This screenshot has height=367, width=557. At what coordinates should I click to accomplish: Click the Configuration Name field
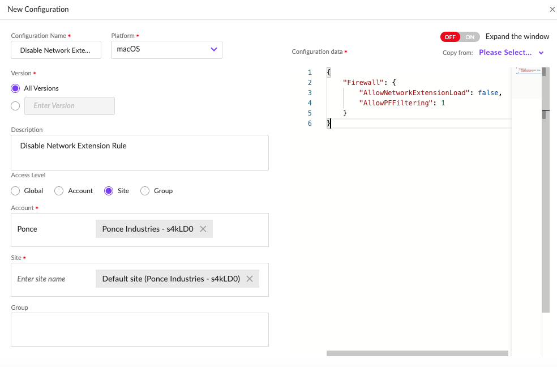55,50
